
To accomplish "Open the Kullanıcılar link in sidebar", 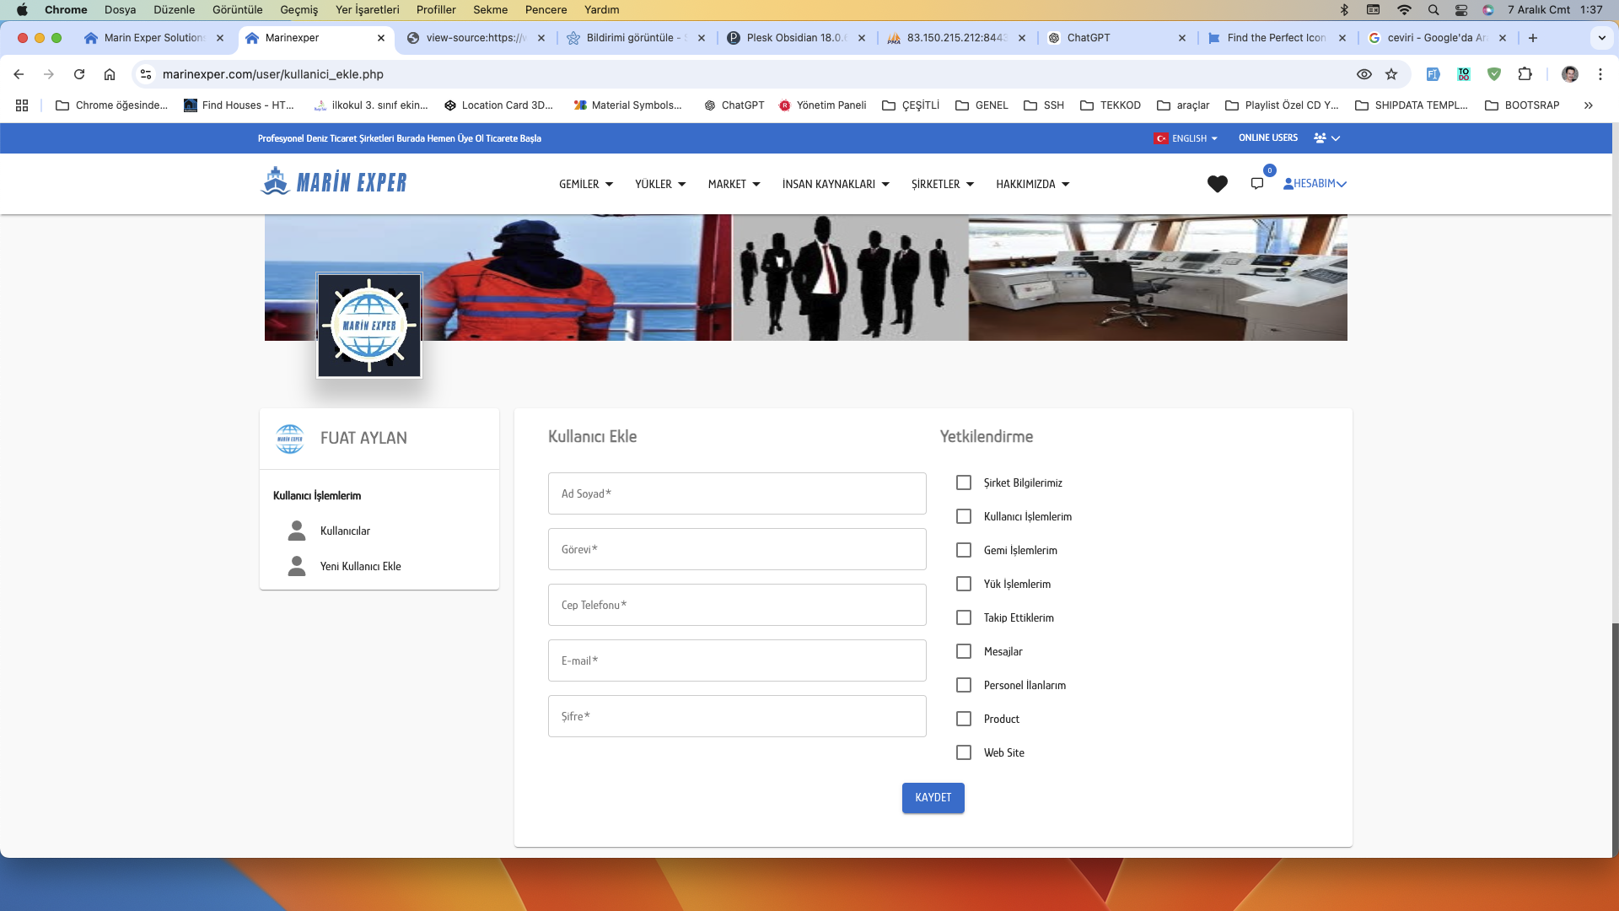I will click(345, 531).
